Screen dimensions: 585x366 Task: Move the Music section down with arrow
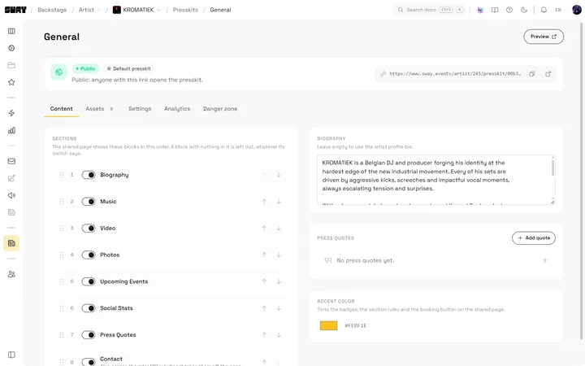pyautogui.click(x=279, y=202)
